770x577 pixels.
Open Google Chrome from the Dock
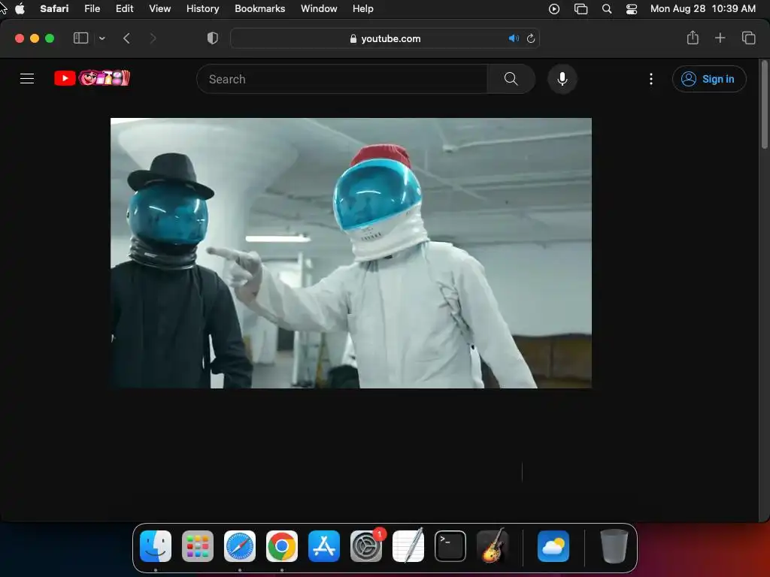point(282,546)
